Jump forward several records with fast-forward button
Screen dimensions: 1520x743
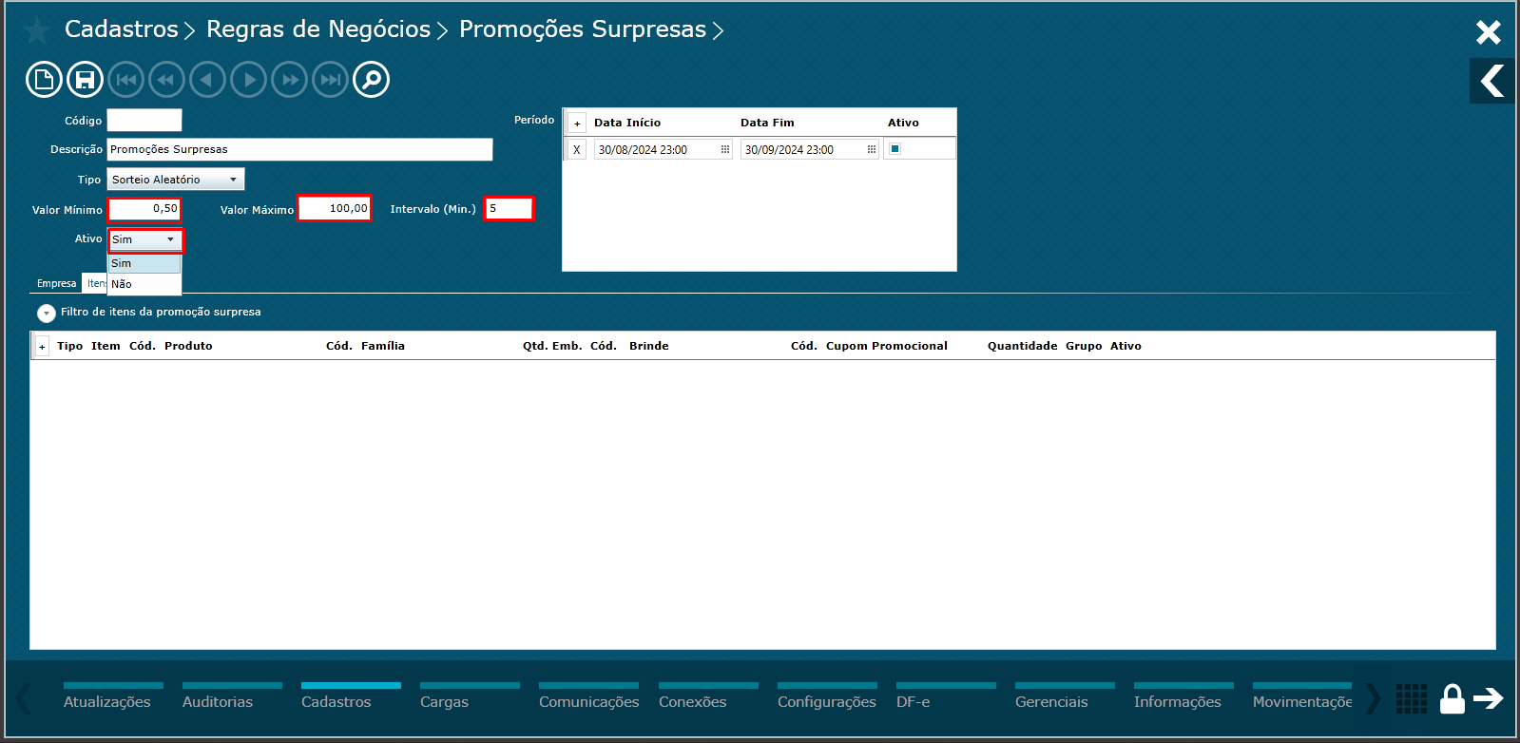(290, 80)
